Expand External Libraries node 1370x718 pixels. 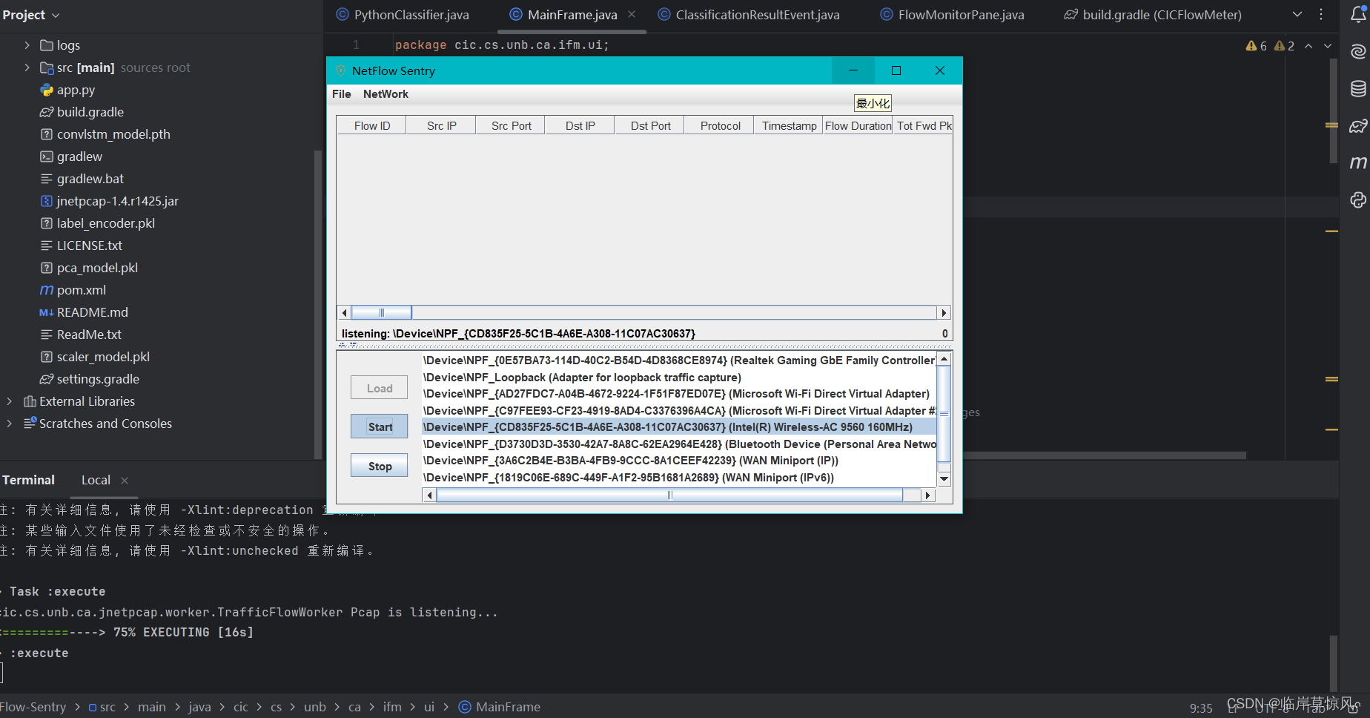click(10, 401)
